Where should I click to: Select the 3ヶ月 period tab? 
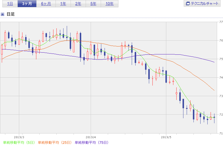(27, 4)
